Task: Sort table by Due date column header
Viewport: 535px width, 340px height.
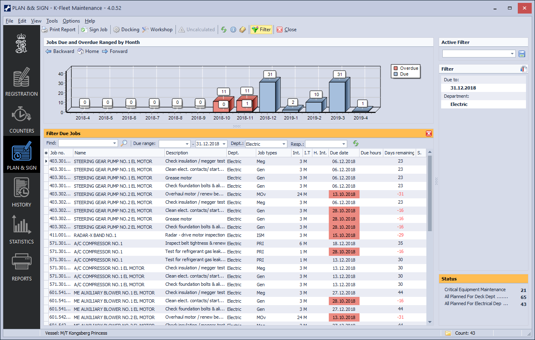Action: (x=339, y=153)
